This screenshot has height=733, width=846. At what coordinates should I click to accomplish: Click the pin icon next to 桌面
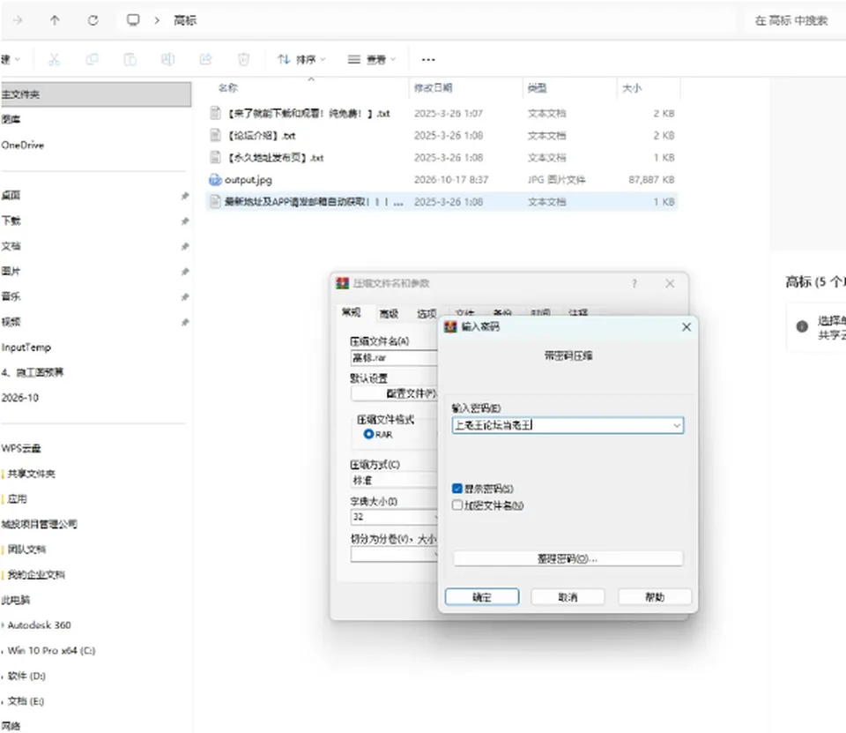pyautogui.click(x=185, y=196)
